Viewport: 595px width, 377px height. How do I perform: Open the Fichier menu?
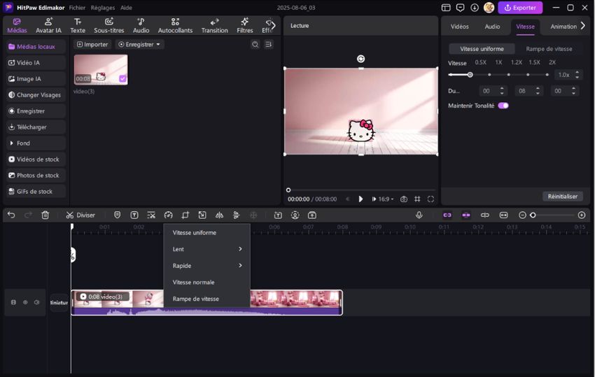coord(77,8)
